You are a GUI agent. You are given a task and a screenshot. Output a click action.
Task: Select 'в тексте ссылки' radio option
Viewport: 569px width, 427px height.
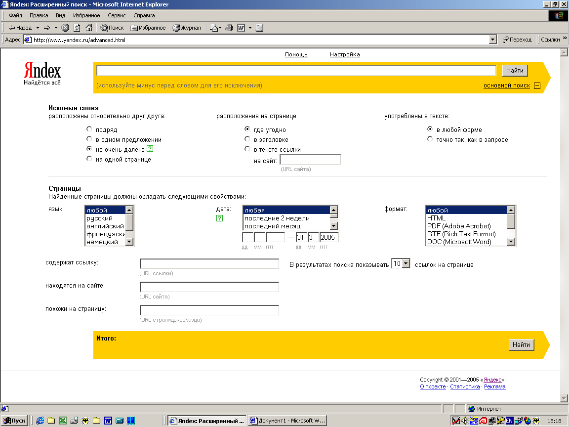click(247, 148)
